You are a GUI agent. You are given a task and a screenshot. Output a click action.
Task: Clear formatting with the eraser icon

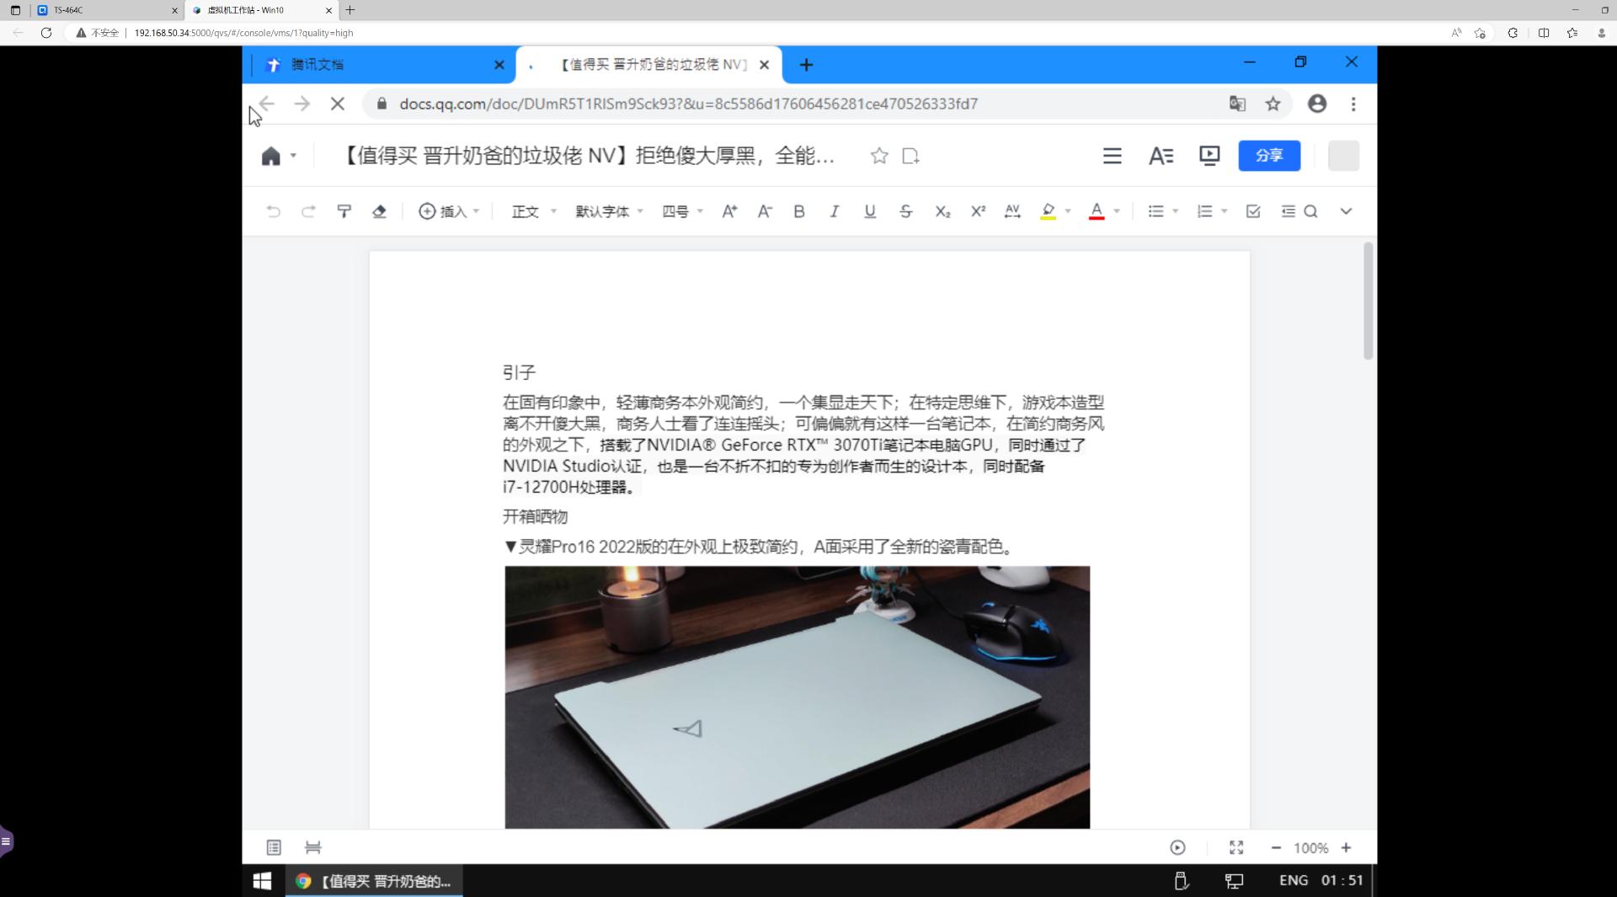tap(379, 211)
